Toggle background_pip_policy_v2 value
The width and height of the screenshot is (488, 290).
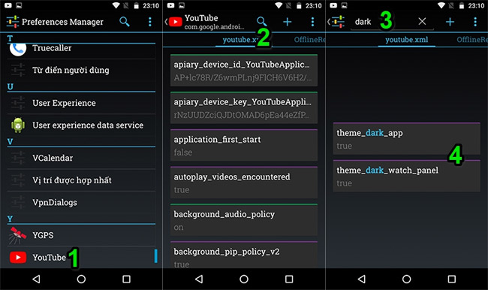[244, 255]
